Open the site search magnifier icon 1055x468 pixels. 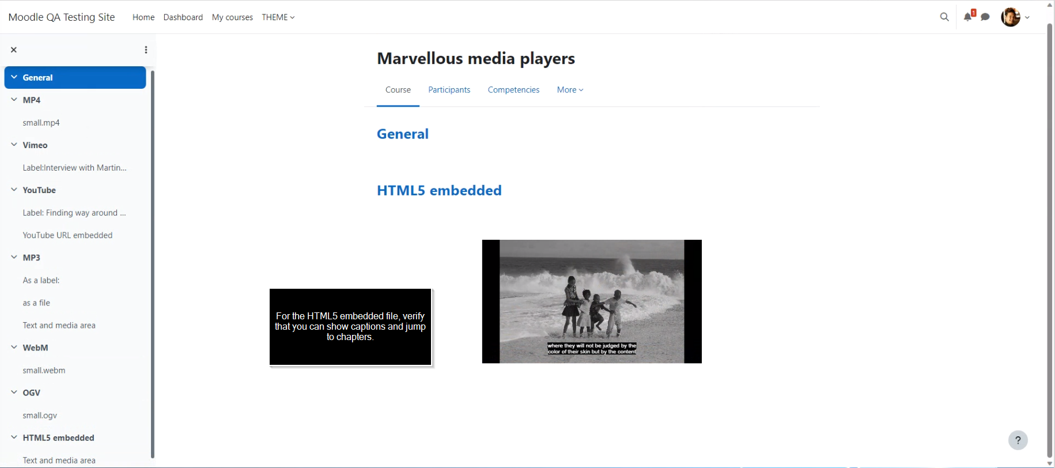point(944,17)
